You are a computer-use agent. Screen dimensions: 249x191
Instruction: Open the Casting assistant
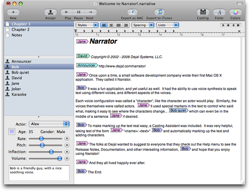203,12
